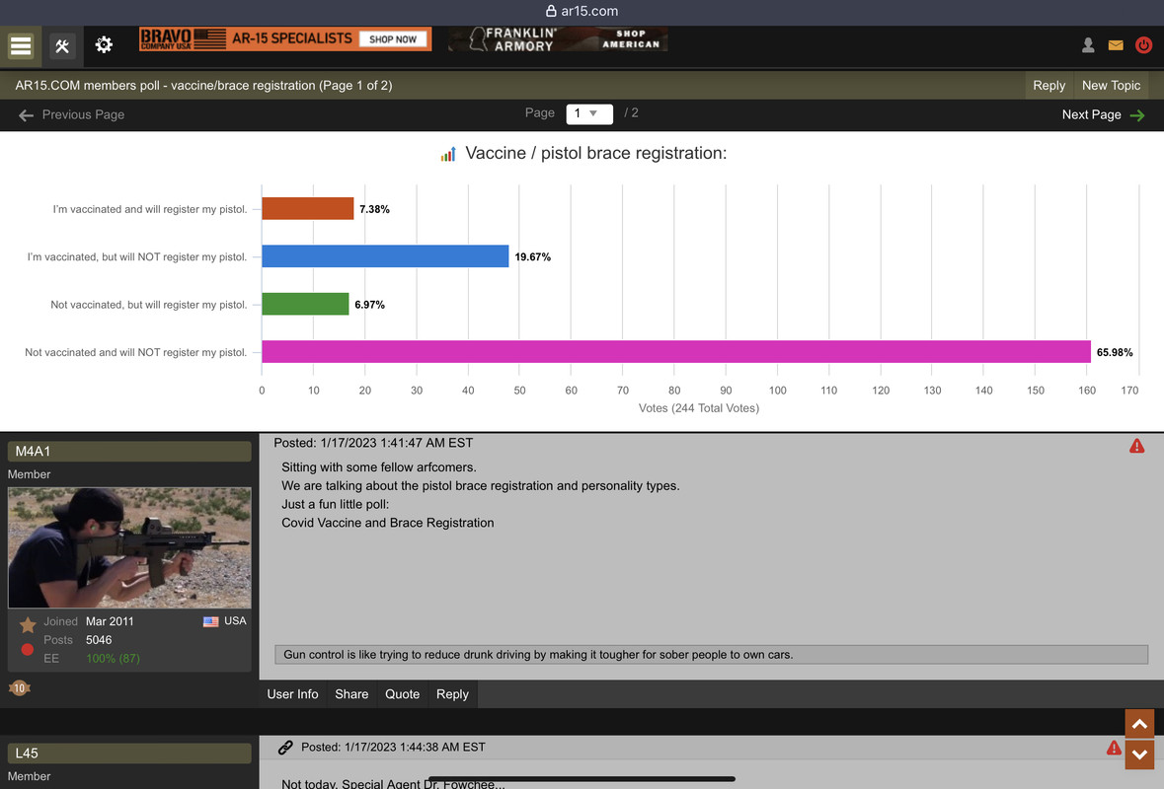Click the ar15.com address bar
The image size is (1164, 789).
(582, 11)
